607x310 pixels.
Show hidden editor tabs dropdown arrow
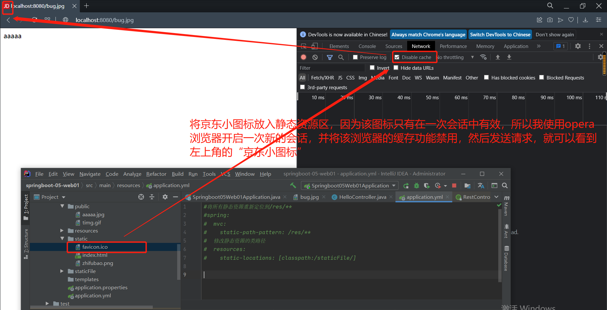pyautogui.click(x=496, y=197)
